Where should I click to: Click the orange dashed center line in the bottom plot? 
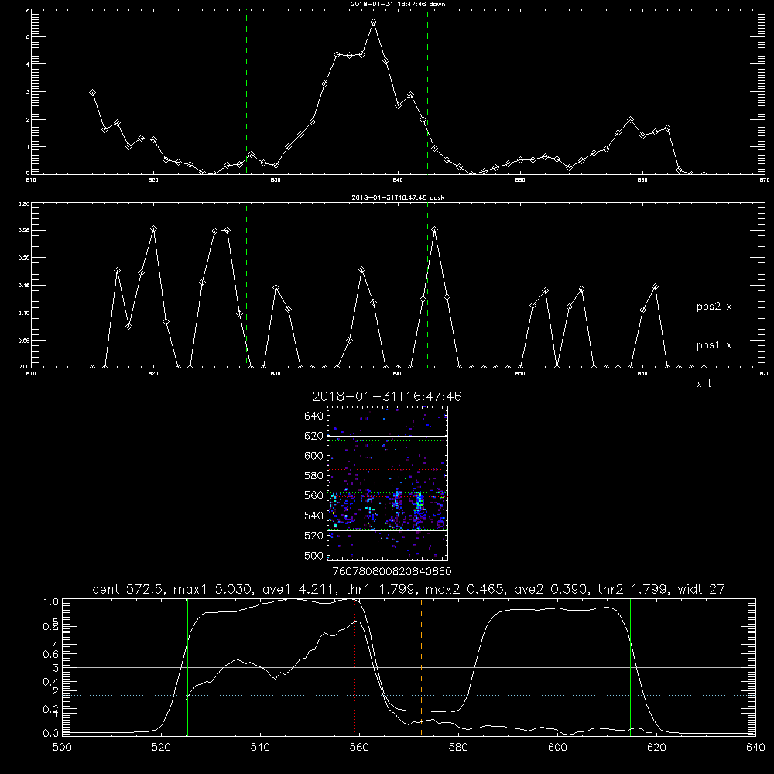(421, 666)
